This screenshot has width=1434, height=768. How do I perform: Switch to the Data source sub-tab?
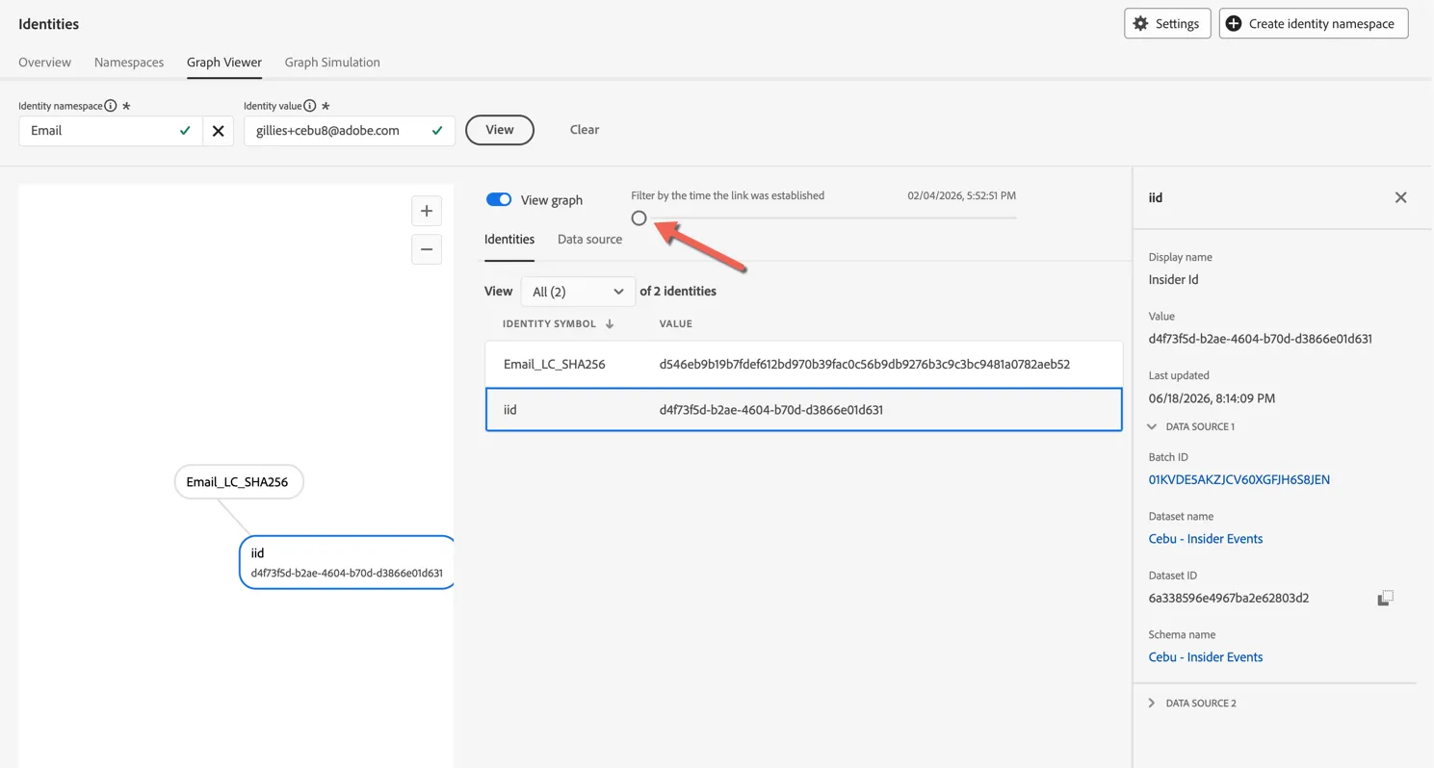point(589,240)
